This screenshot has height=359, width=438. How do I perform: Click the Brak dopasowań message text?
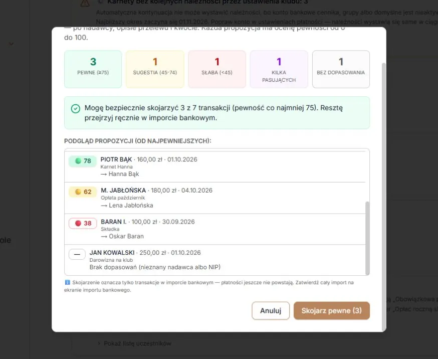(155, 267)
